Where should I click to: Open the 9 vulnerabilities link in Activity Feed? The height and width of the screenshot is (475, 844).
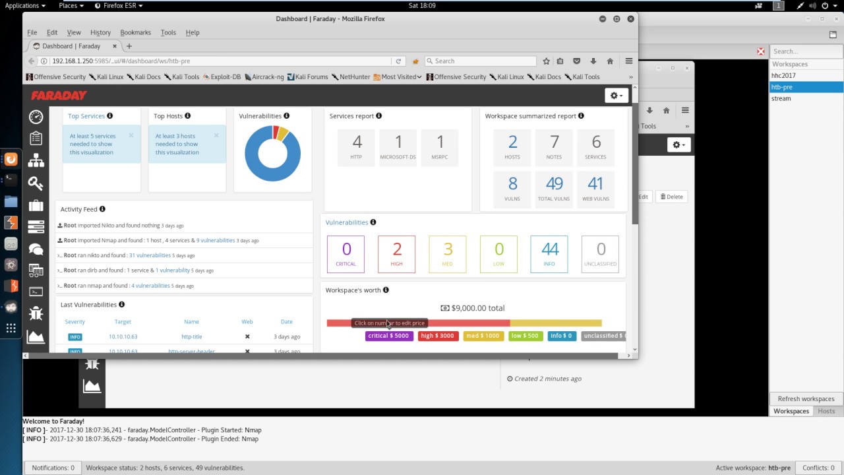click(x=215, y=240)
